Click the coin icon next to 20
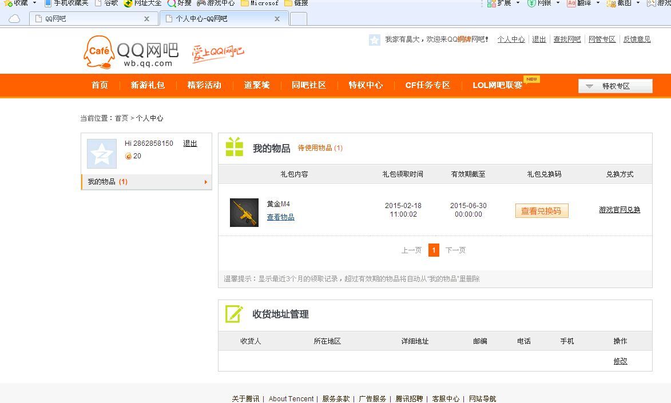Viewport: 671px width, 403px height. [128, 156]
